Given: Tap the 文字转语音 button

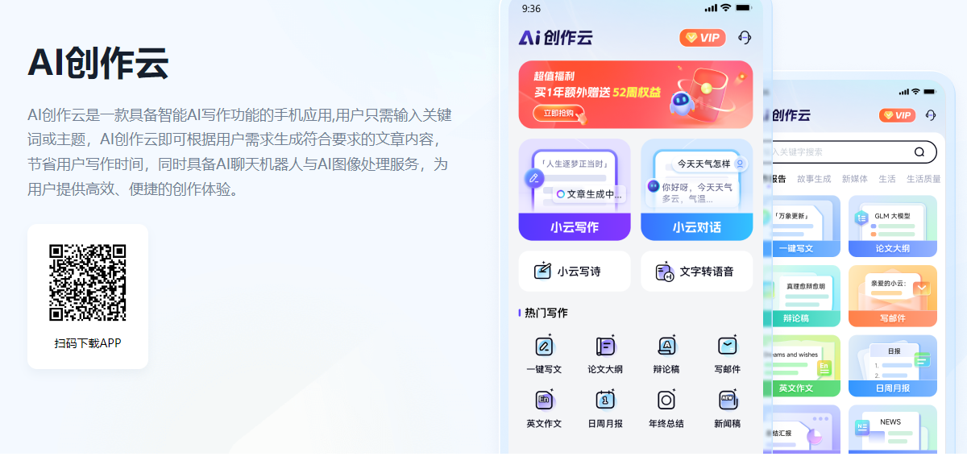Looking at the screenshot, I should (x=697, y=271).
